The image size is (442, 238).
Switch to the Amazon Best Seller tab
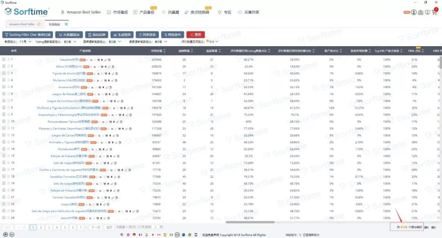[x=22, y=24]
